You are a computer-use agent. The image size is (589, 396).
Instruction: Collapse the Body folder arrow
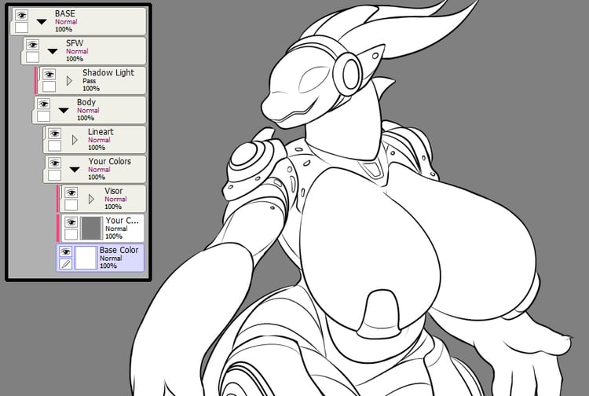point(64,111)
